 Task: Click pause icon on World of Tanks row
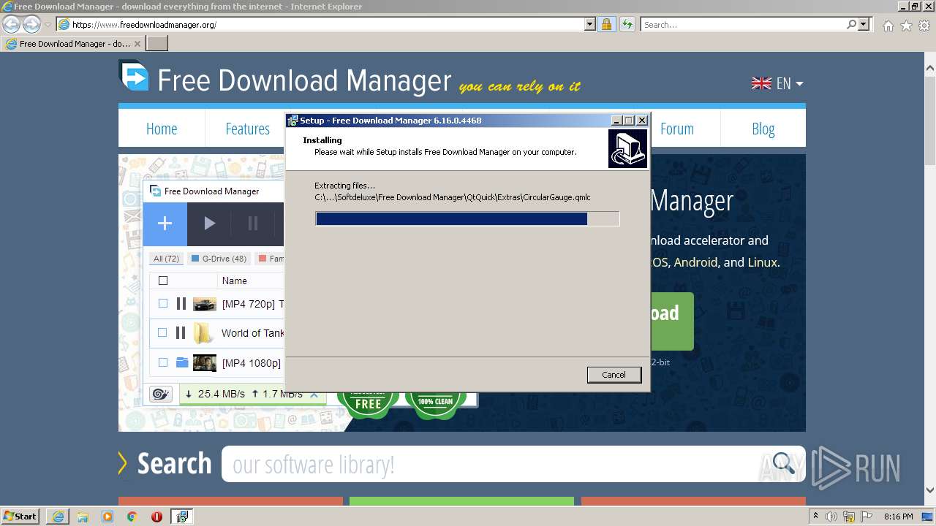(x=180, y=332)
